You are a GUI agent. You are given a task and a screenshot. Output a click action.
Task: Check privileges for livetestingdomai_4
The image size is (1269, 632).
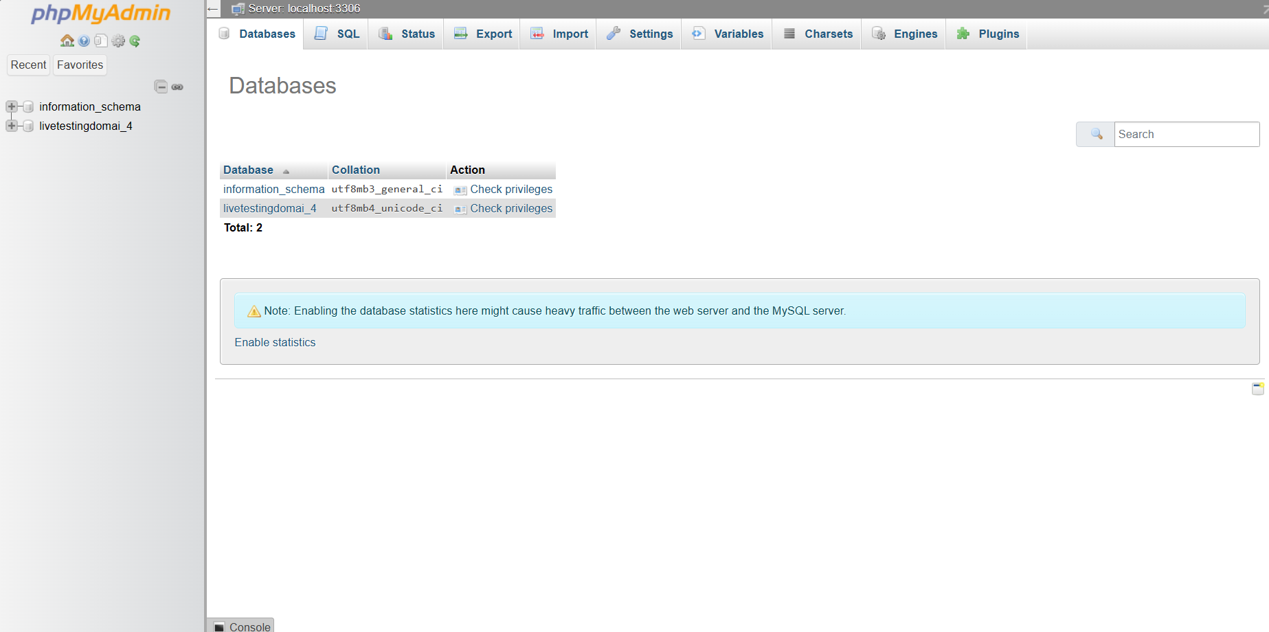(x=511, y=208)
